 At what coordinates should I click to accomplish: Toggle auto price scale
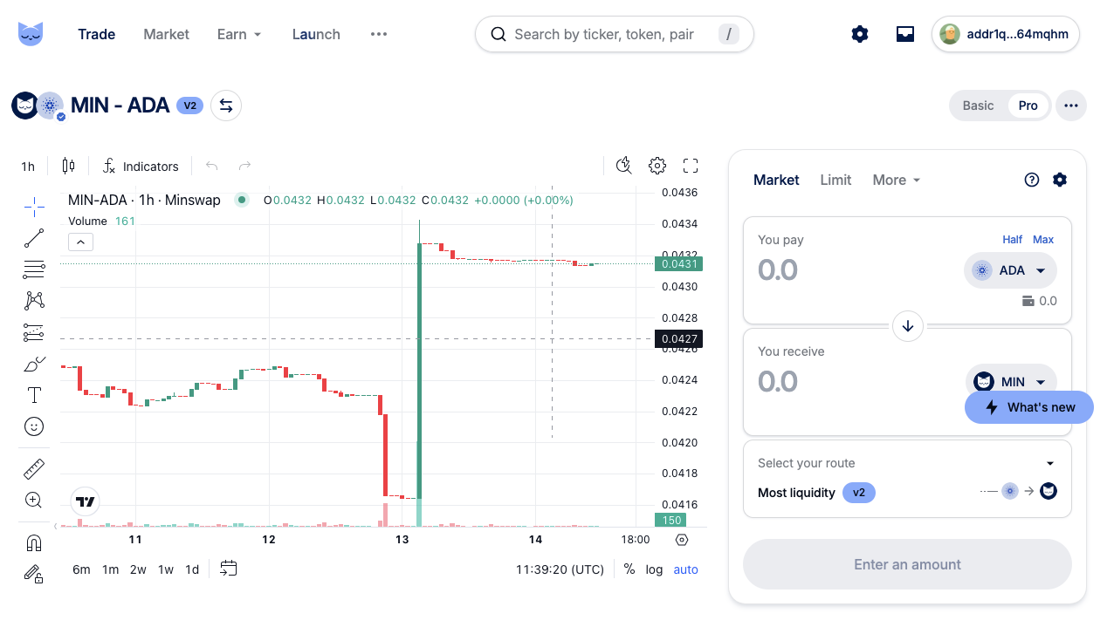tap(686, 569)
